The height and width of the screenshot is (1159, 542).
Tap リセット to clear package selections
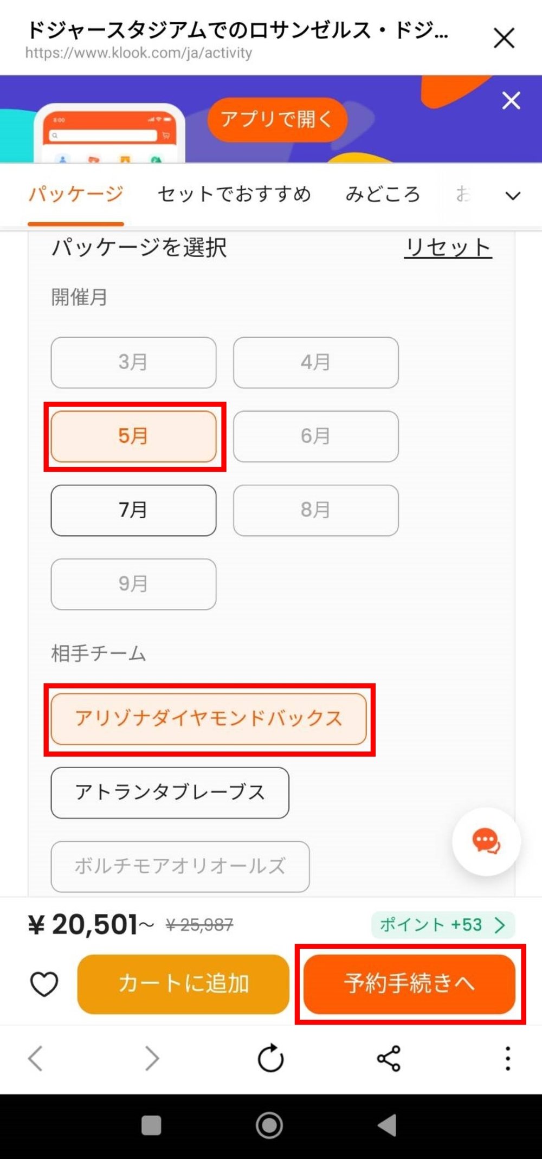tap(449, 248)
